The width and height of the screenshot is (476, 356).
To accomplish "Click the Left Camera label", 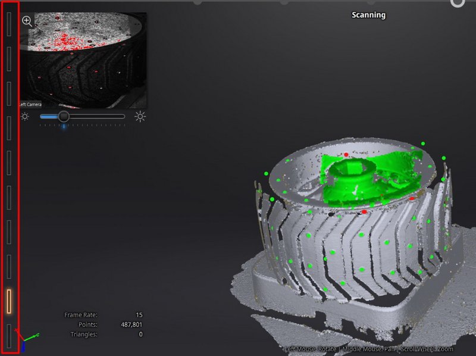I will point(31,105).
